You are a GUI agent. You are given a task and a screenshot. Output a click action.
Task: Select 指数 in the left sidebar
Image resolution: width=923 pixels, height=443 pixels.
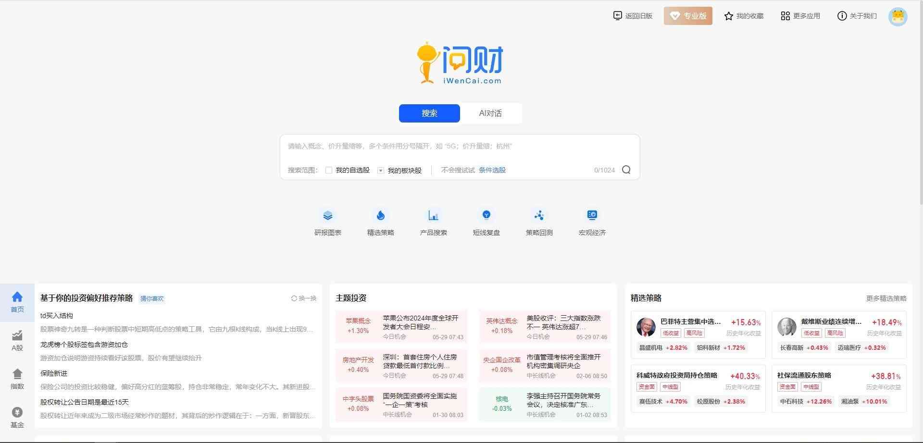17,379
